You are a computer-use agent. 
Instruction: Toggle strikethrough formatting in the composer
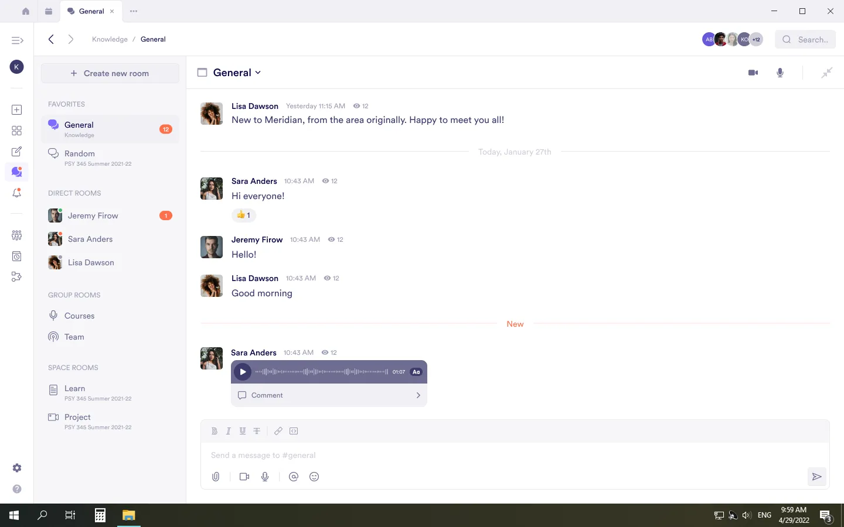257,431
